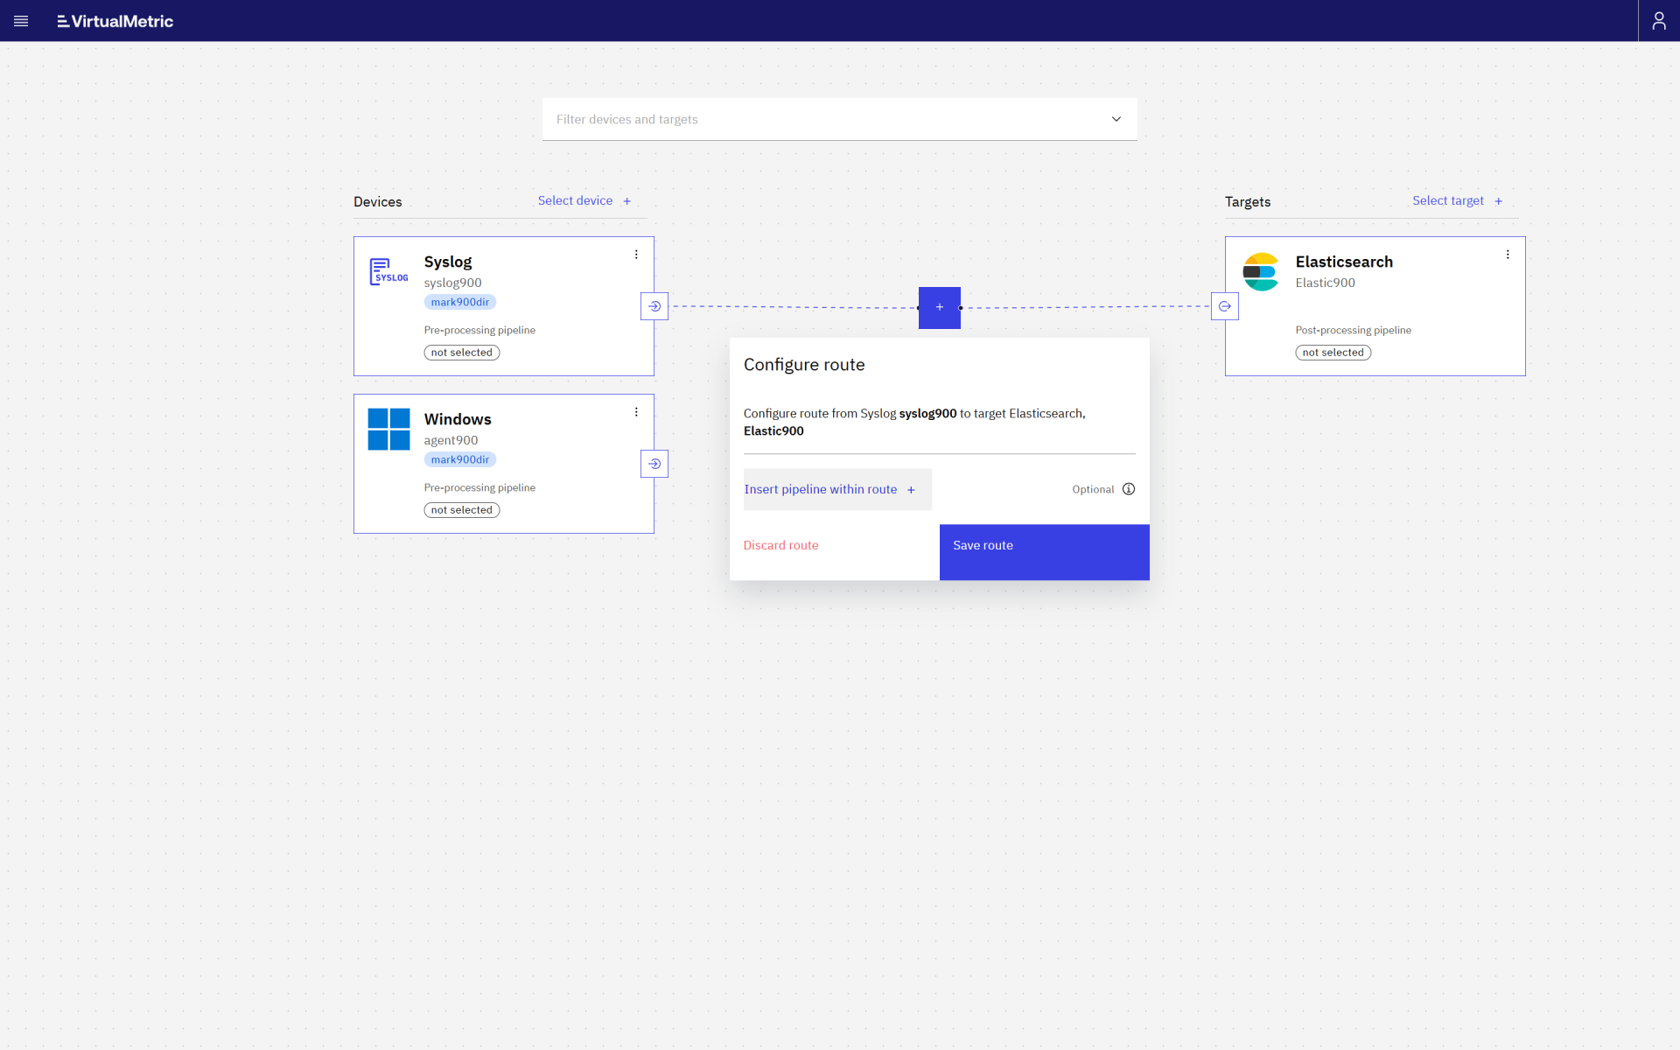The height and width of the screenshot is (1050, 1680).
Task: Select device to add a new device
Action: (x=584, y=200)
